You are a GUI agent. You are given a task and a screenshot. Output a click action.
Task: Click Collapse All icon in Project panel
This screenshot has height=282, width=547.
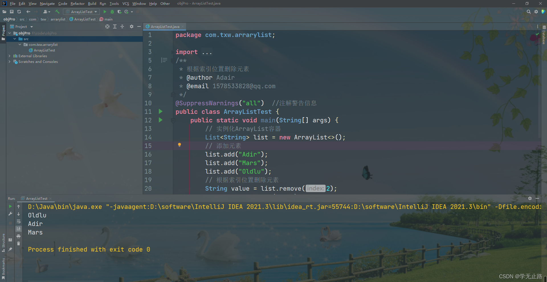coord(122,26)
